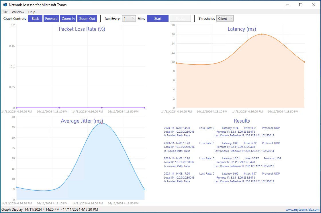Select result timestamp 2024-11-14 05:16:20
321x213 pixels.
tap(177, 158)
